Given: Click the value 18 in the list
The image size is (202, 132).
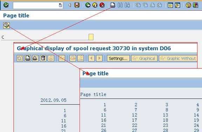Looking at the screenshot, I should pyautogui.click(x=166, y=120).
